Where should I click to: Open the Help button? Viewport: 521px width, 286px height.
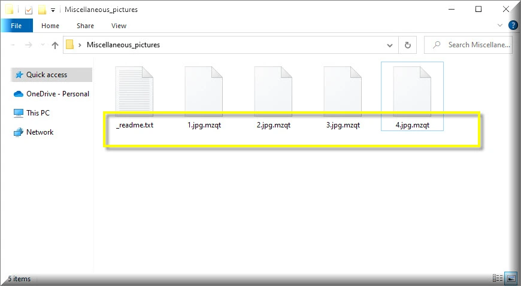click(x=513, y=25)
